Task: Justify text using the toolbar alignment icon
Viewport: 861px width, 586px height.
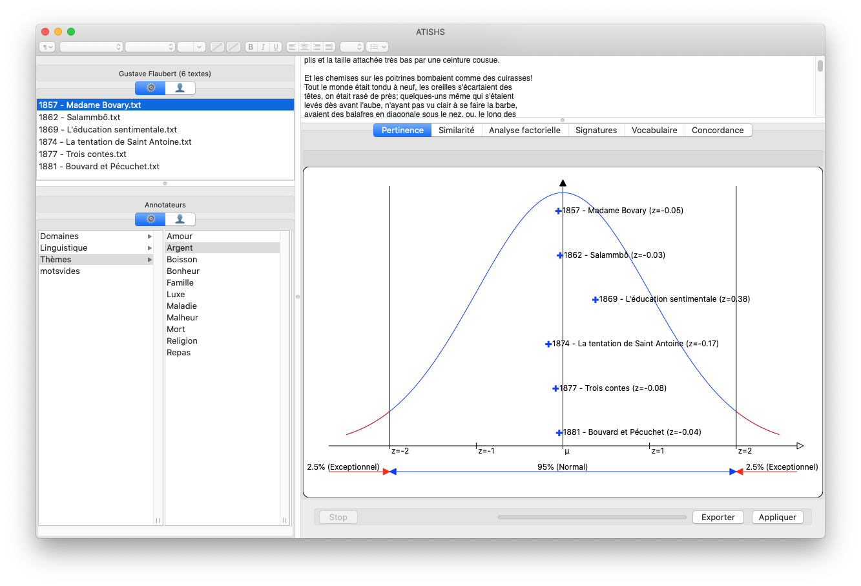Action: click(329, 47)
